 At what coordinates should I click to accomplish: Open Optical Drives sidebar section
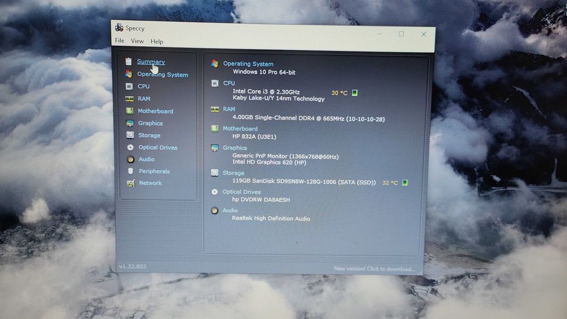[158, 147]
